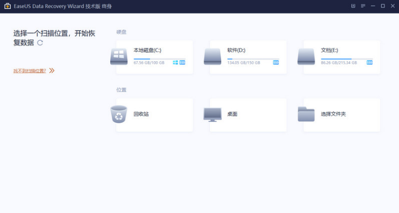Close the EaseUS window

click(393, 6)
